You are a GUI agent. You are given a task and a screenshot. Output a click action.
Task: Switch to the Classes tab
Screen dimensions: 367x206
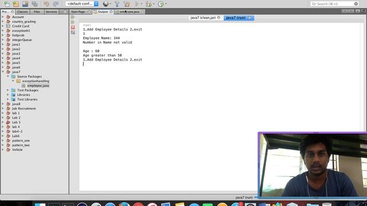[22, 11]
